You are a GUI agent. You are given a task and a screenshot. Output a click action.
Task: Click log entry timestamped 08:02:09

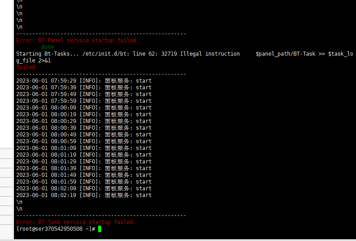[84, 188]
